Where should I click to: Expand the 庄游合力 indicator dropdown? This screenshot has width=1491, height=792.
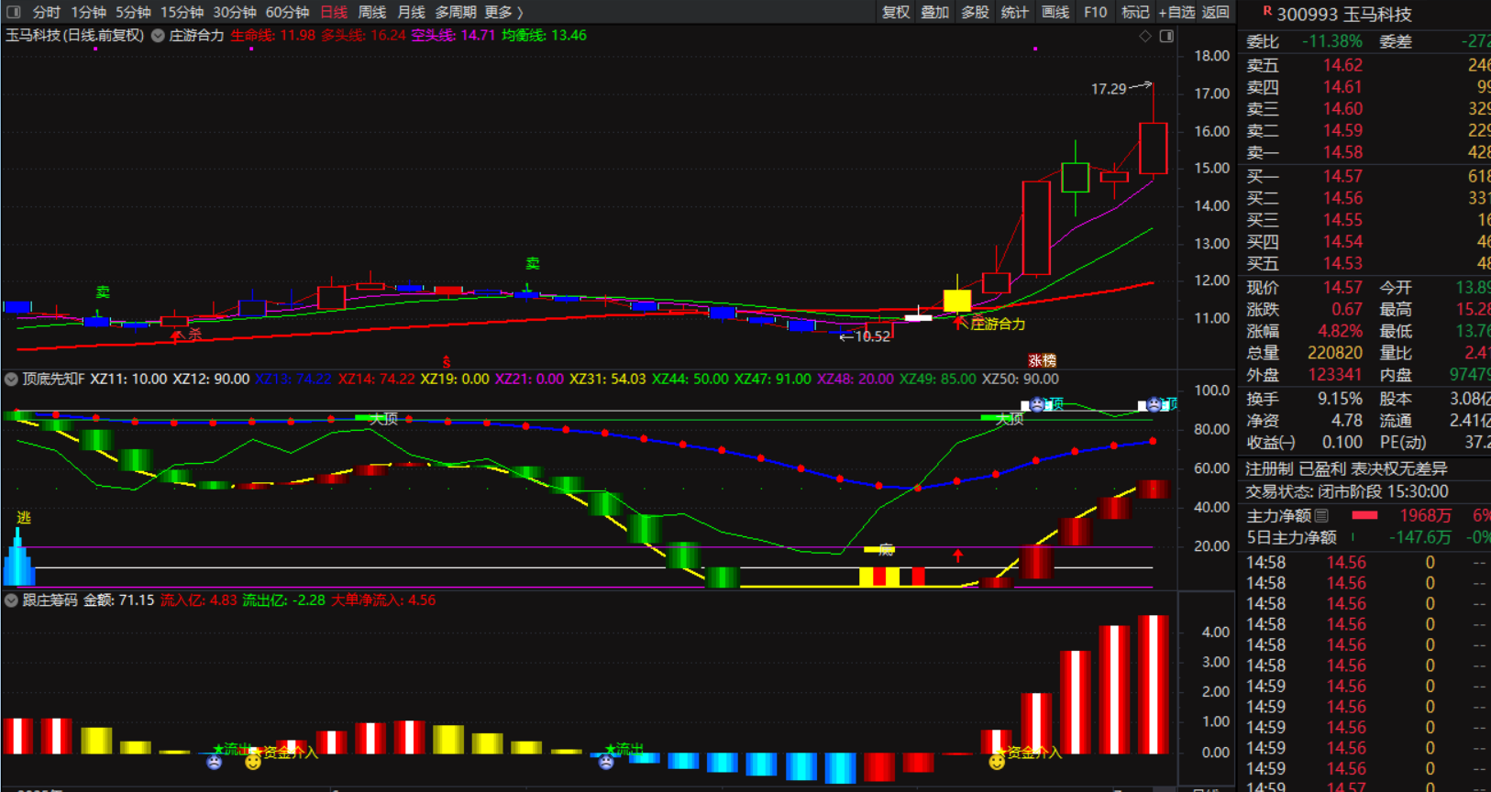[x=158, y=36]
